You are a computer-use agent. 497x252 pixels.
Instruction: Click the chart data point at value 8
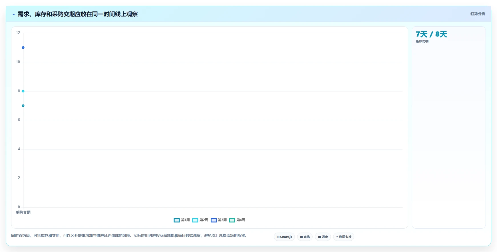23,91
